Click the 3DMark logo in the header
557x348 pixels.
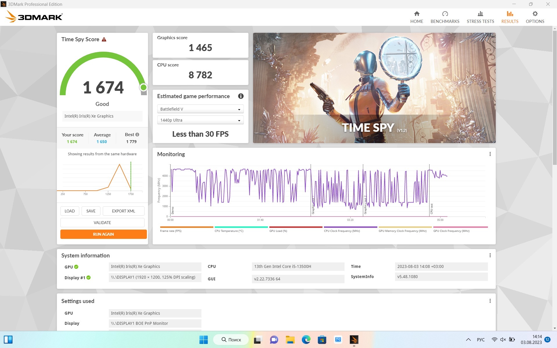pos(34,17)
